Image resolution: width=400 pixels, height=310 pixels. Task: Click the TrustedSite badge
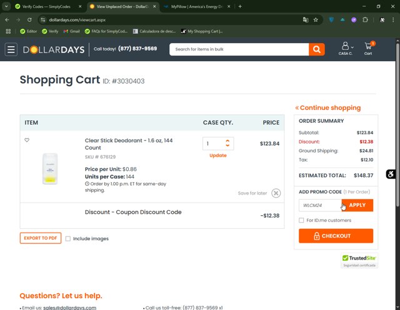[x=359, y=261]
